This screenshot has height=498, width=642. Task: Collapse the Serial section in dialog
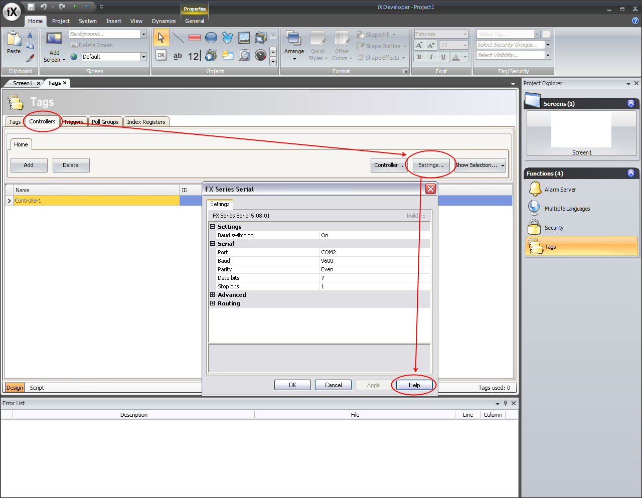coord(212,244)
